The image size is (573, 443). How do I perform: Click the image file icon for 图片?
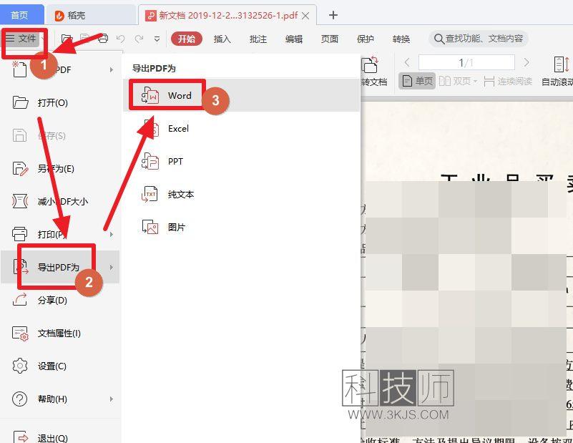(150, 227)
